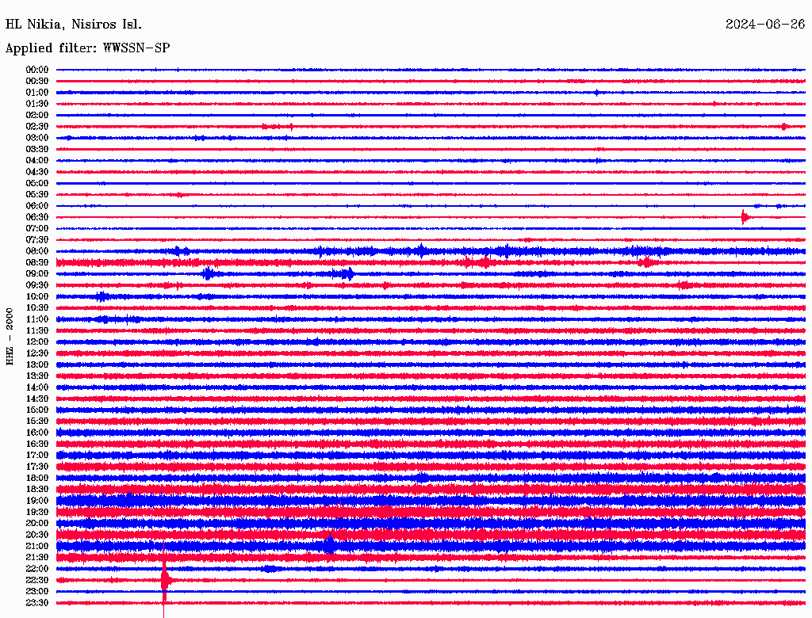The height and width of the screenshot is (618, 812).
Task: Click the large seismic spike on the 22:30 trace
Action: pos(165,580)
